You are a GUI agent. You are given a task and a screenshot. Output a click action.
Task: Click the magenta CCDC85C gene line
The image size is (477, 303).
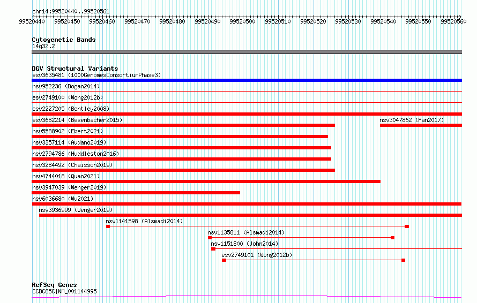pos(247,297)
